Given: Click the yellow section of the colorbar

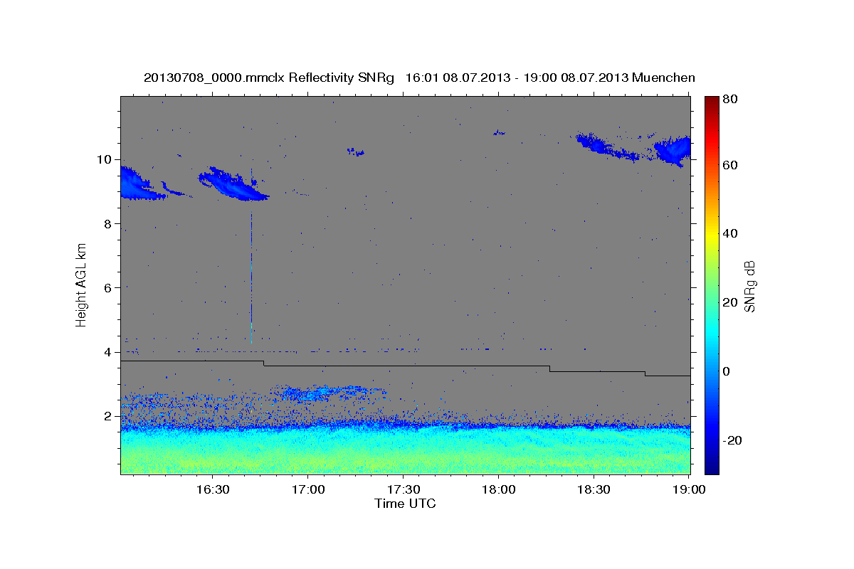Looking at the screenshot, I should 712,235.
